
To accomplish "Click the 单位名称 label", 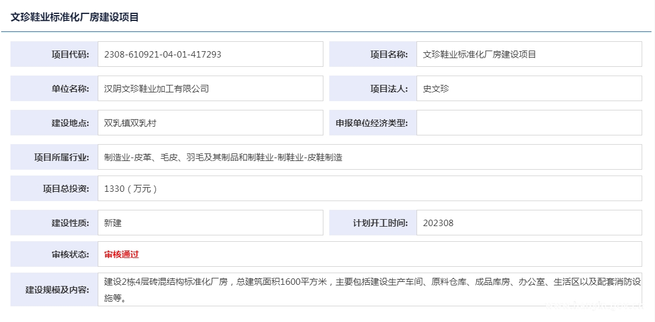I will point(70,88).
